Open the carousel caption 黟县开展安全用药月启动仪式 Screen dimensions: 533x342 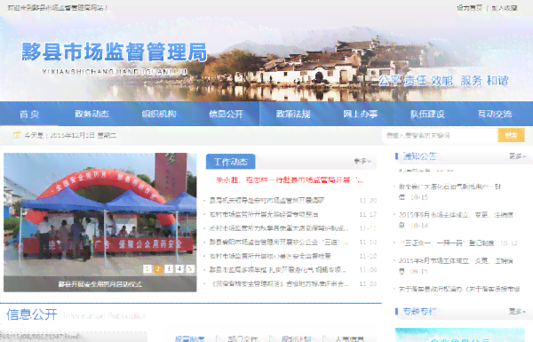(99, 284)
